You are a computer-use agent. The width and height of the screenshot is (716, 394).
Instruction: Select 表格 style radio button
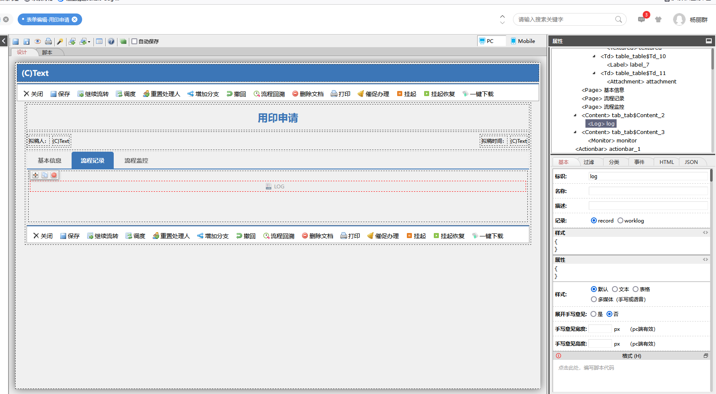(636, 289)
